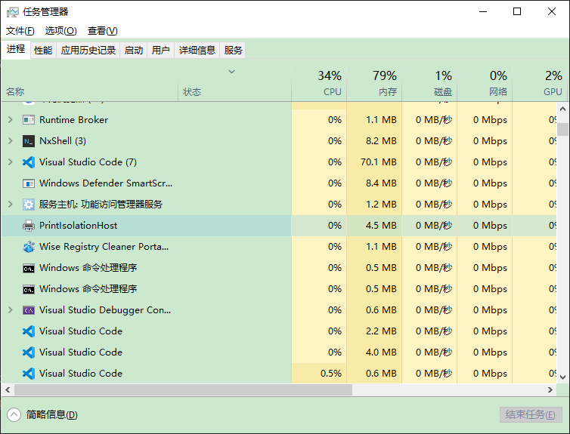Sort by the 名称 column header

click(x=89, y=85)
